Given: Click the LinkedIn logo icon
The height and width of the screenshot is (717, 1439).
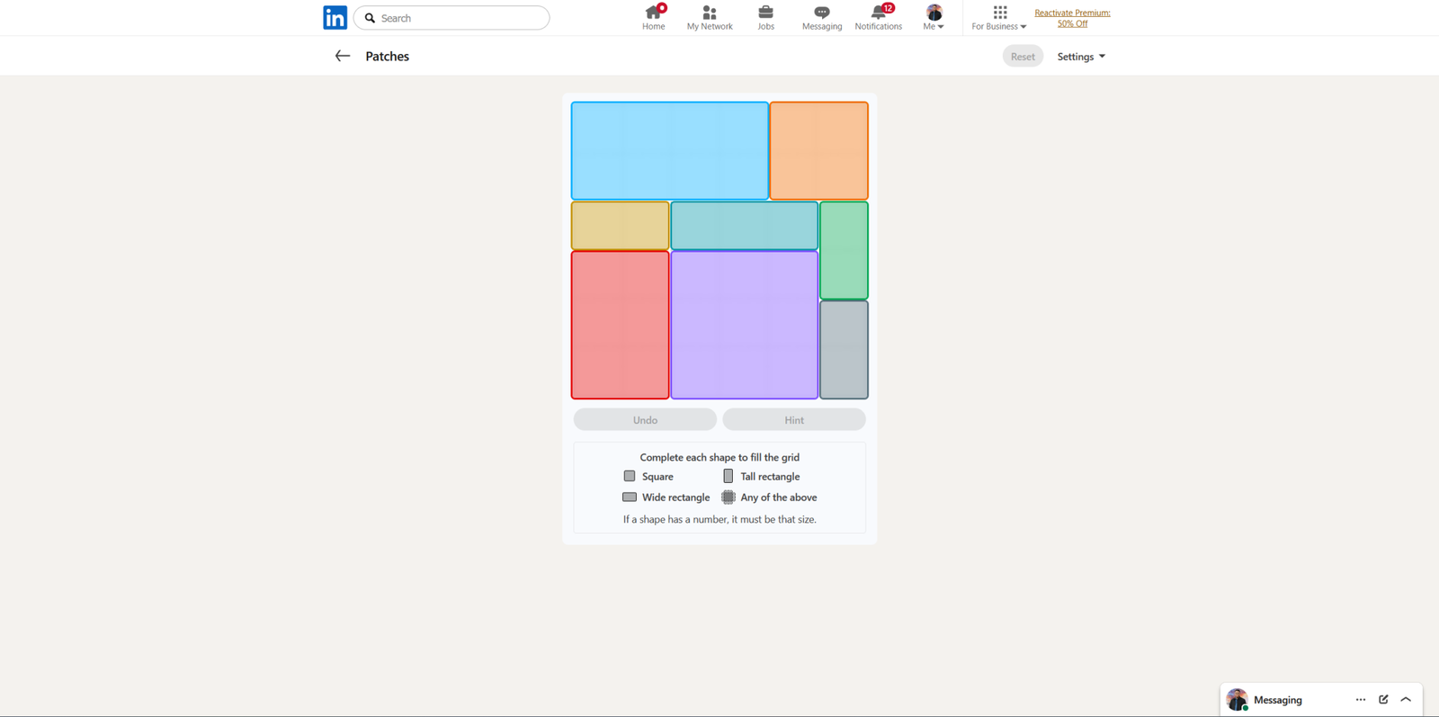Looking at the screenshot, I should (335, 18).
